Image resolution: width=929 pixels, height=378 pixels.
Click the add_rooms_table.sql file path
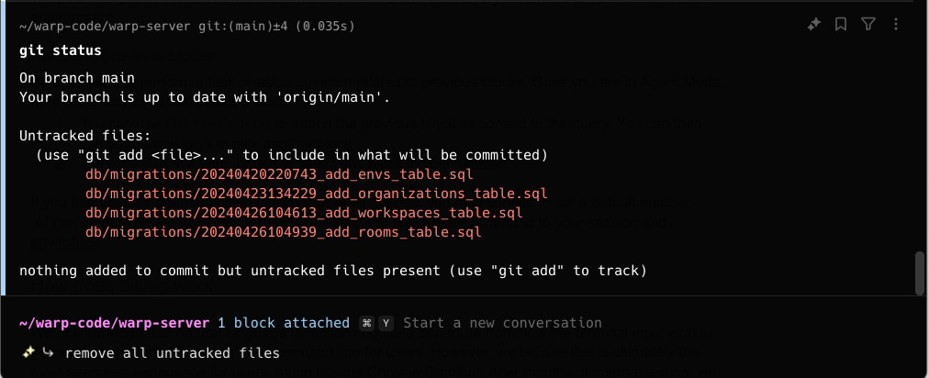(x=283, y=232)
